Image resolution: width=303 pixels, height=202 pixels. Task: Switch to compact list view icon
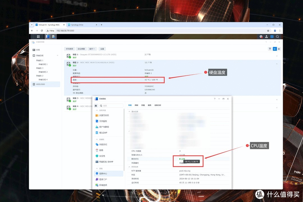279,49
